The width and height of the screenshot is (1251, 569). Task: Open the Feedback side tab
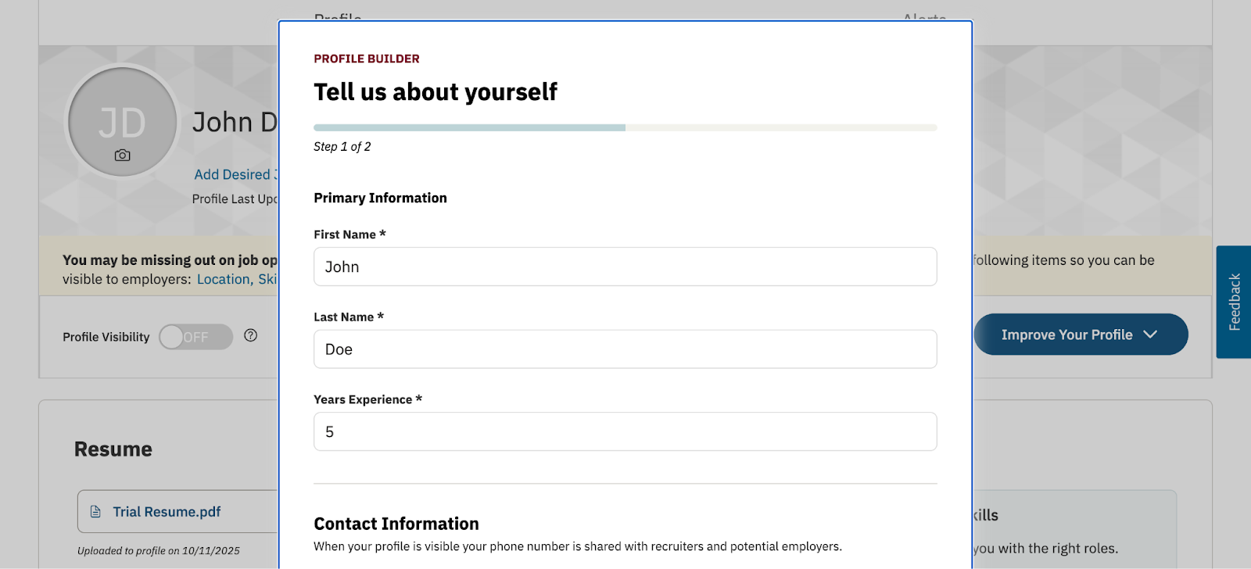pos(1234,302)
